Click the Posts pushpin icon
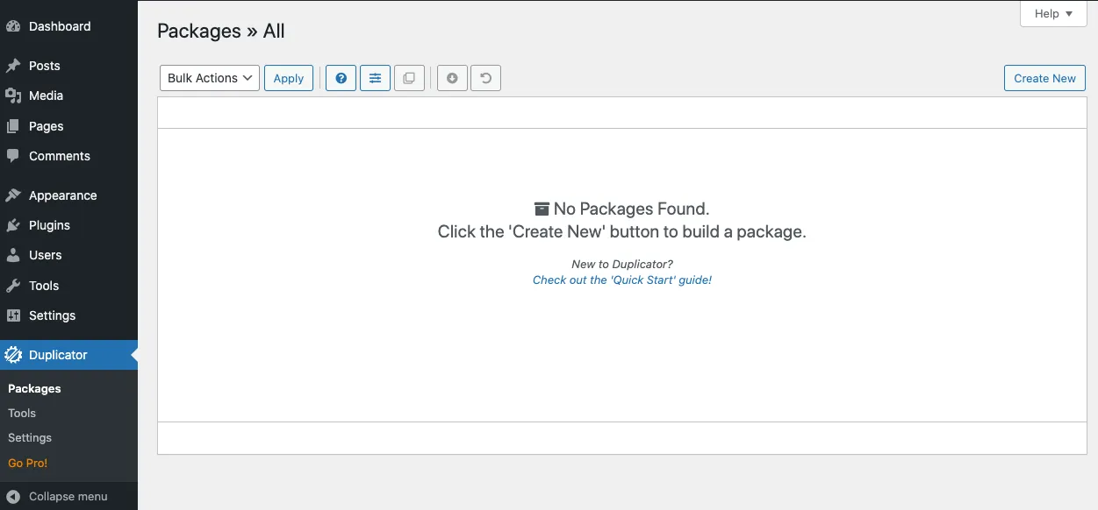1098x510 pixels. click(x=13, y=66)
